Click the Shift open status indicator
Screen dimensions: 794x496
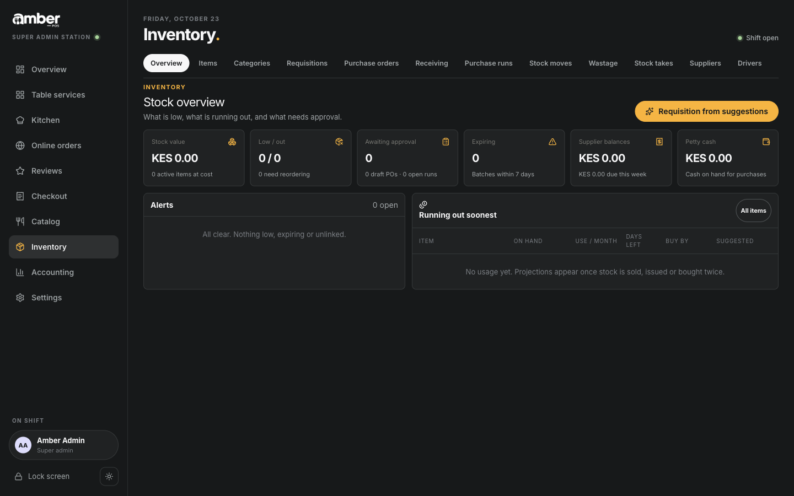(x=758, y=38)
